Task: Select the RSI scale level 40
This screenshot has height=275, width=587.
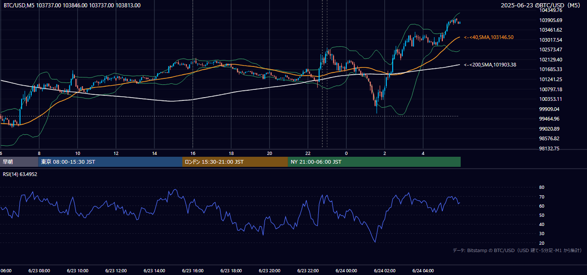Action: (542, 224)
